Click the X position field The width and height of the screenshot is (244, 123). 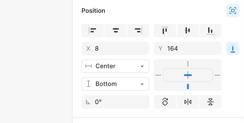115,48
